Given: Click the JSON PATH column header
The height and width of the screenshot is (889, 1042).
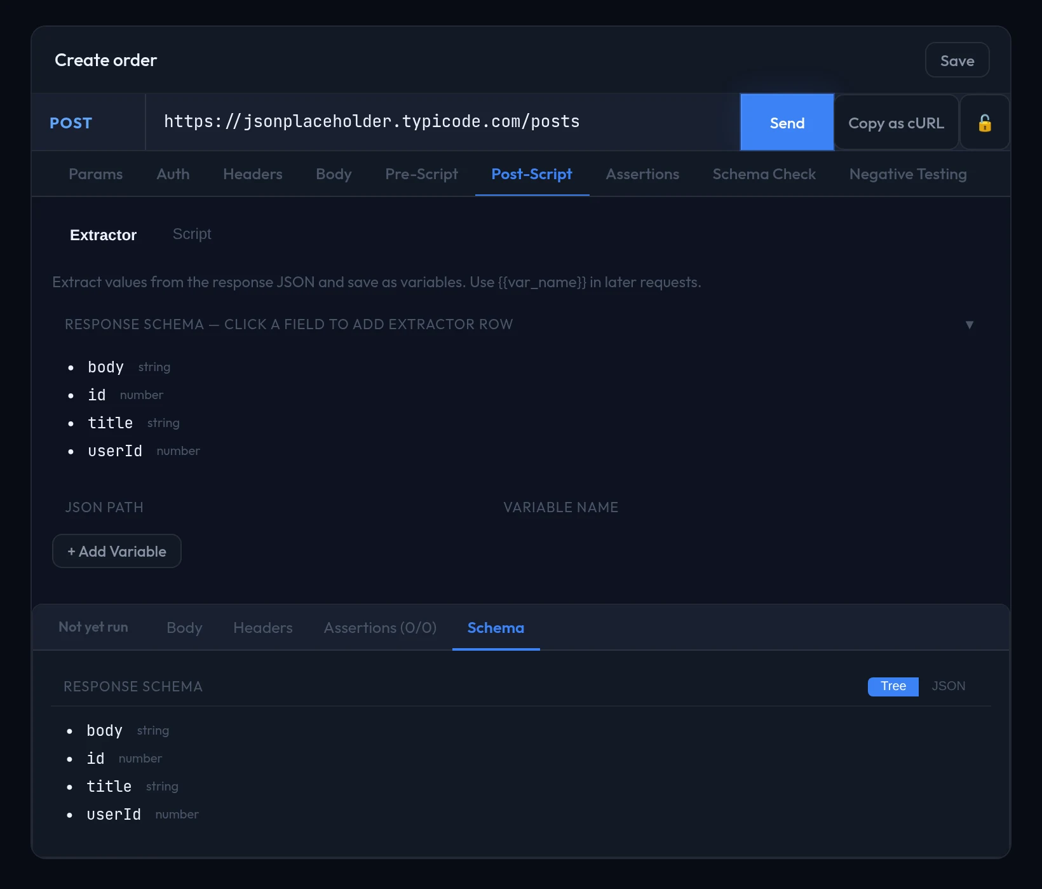Looking at the screenshot, I should [x=104, y=507].
